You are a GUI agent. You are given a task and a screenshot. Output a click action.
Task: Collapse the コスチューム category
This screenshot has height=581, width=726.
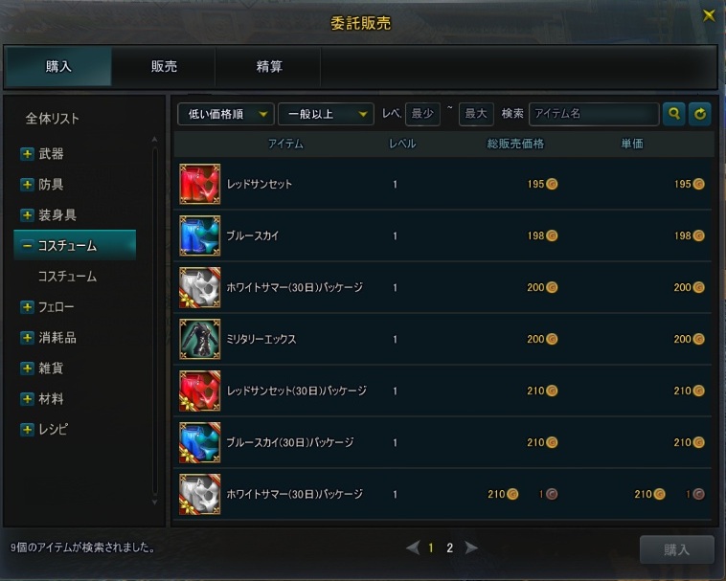coord(28,245)
